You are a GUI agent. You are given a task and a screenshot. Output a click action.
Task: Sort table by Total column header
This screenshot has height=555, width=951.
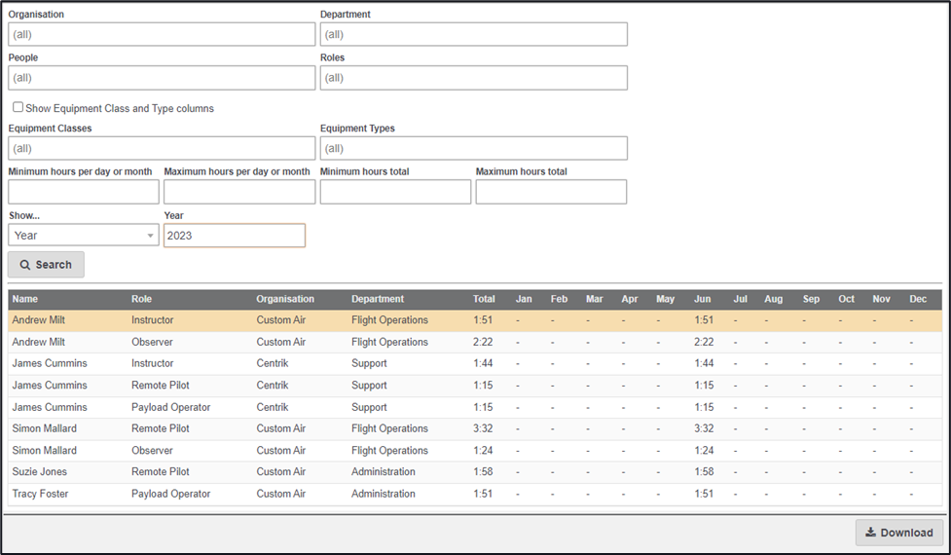point(484,299)
